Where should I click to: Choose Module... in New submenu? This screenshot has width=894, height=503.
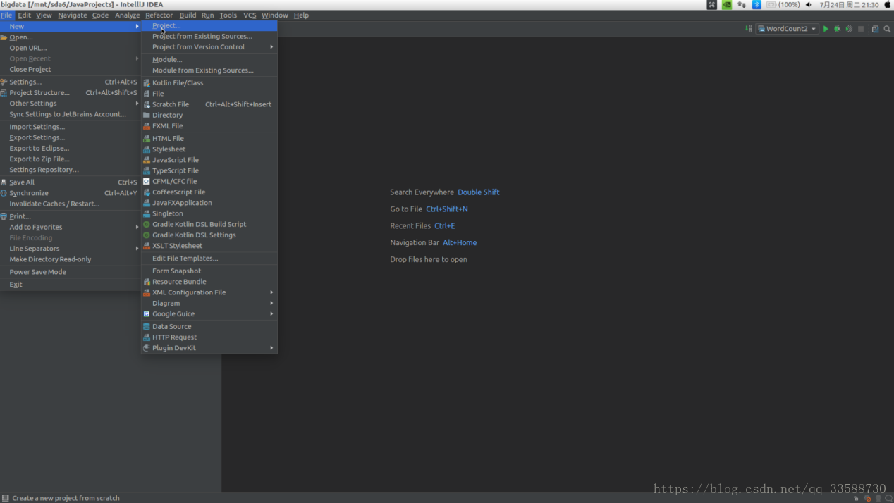[209, 60]
